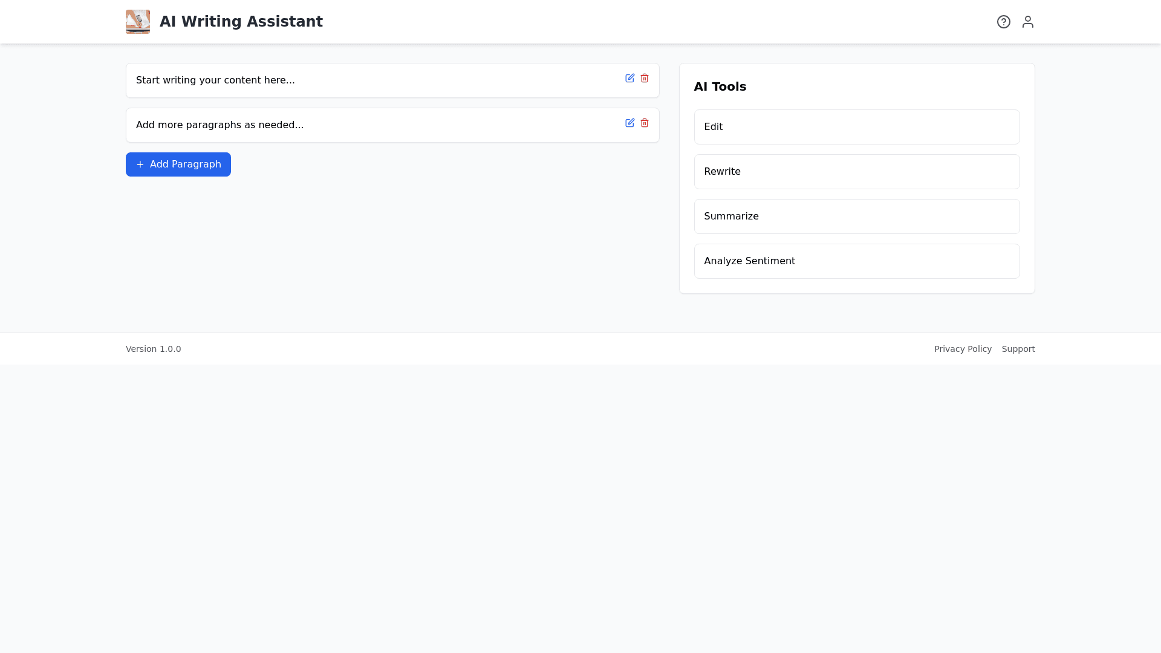
Task: Click the Version 1.0.0 footer text
Action: 153,349
